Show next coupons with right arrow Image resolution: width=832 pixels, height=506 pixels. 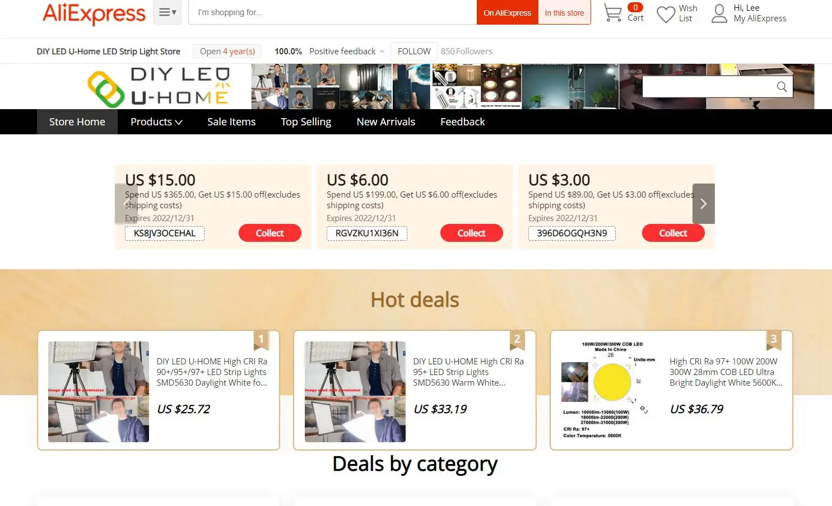704,204
